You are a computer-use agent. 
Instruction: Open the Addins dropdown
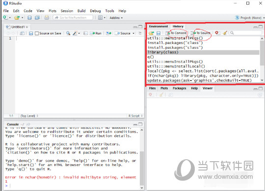116,18
